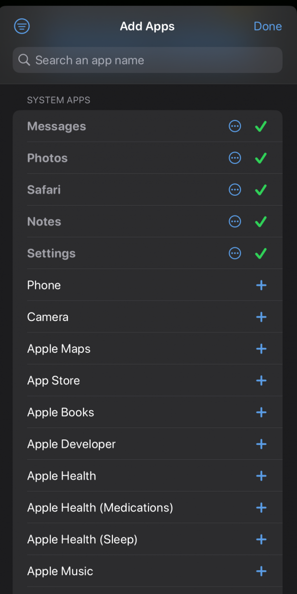Screen dimensions: 297x594
Task: Tap the plus next to Apple Maps
Action: point(261,349)
